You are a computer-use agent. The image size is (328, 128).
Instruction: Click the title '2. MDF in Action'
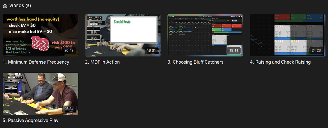pos(102,62)
